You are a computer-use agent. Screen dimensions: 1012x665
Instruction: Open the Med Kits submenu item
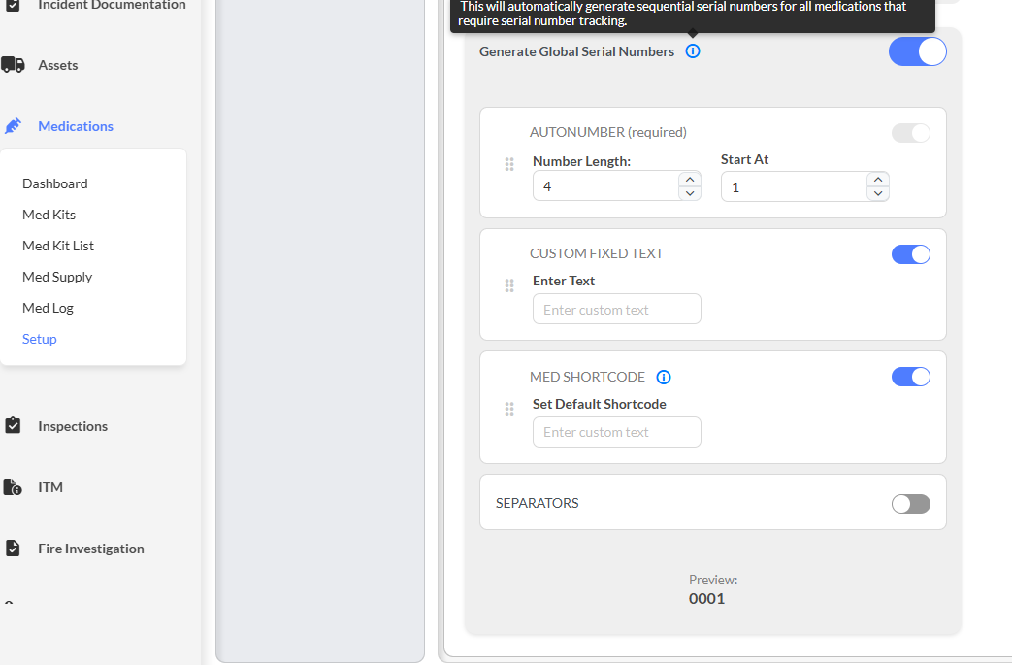[x=49, y=215]
